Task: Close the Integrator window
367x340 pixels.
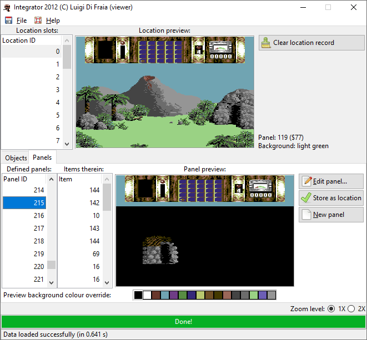Action: click(x=354, y=7)
